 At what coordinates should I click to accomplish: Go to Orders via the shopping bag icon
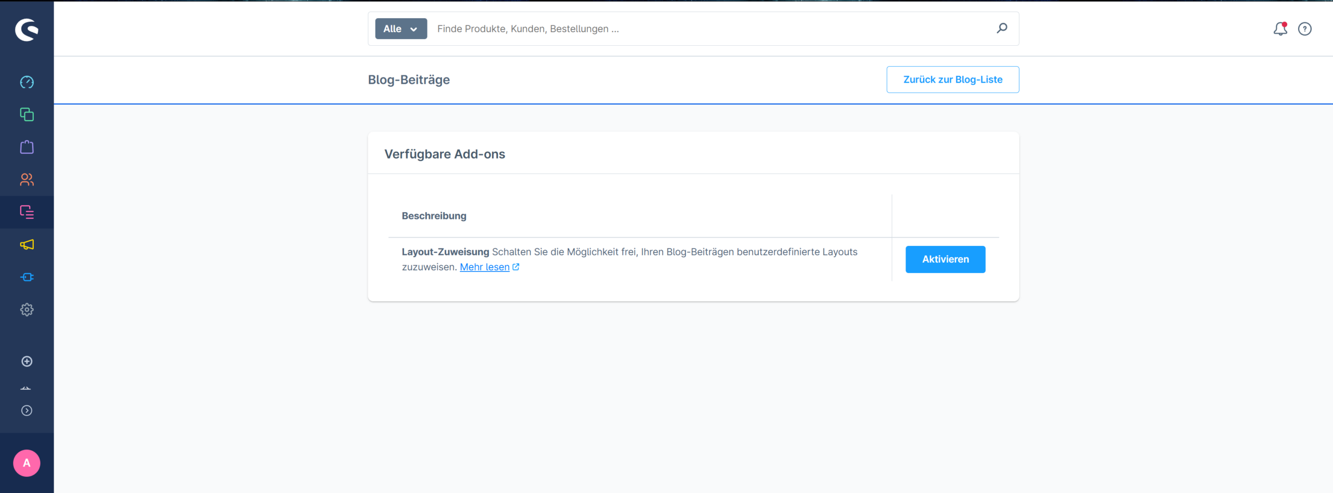[27, 147]
